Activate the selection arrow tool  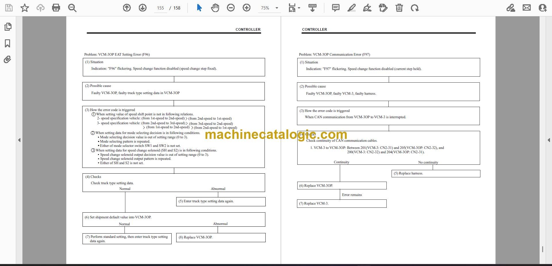[x=199, y=8]
